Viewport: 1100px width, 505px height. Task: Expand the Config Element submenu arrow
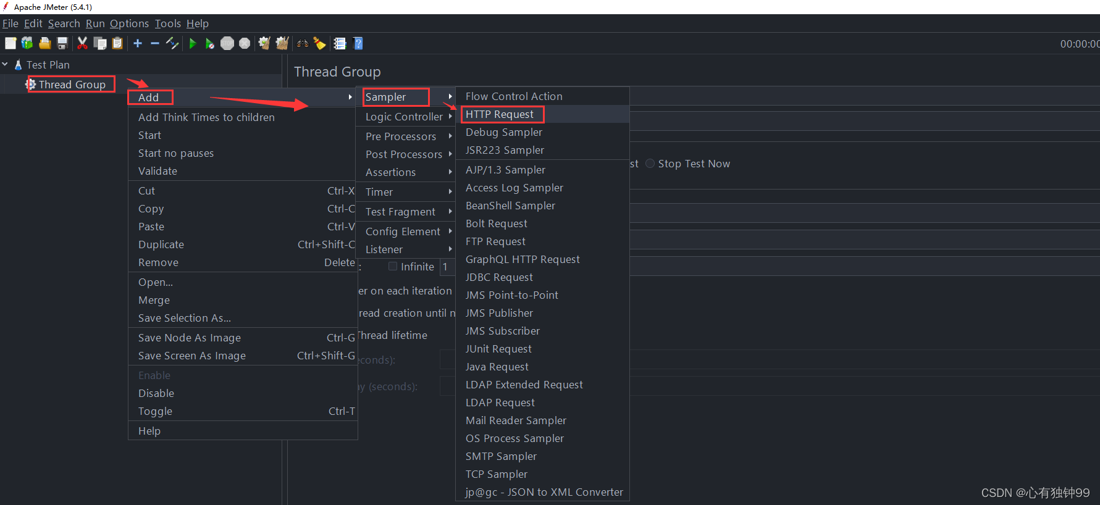(x=450, y=232)
